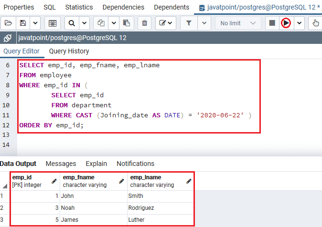The image size is (322, 227).
Task: Click the connection status icon
Action: [7, 38]
